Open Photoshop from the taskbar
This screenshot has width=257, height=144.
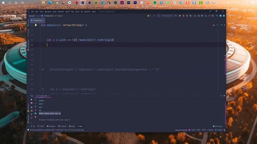point(128,3)
